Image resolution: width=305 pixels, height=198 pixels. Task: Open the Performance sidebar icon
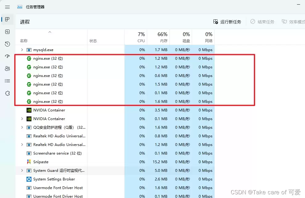coord(7,32)
